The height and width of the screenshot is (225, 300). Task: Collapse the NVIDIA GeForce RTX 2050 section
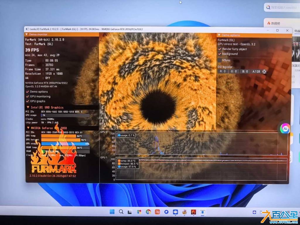[x=28, y=128]
